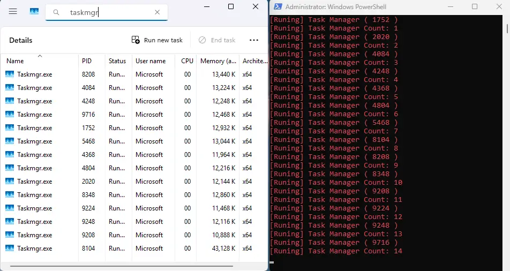
Task: Select memory value 12,932 K
Action: click(224, 127)
